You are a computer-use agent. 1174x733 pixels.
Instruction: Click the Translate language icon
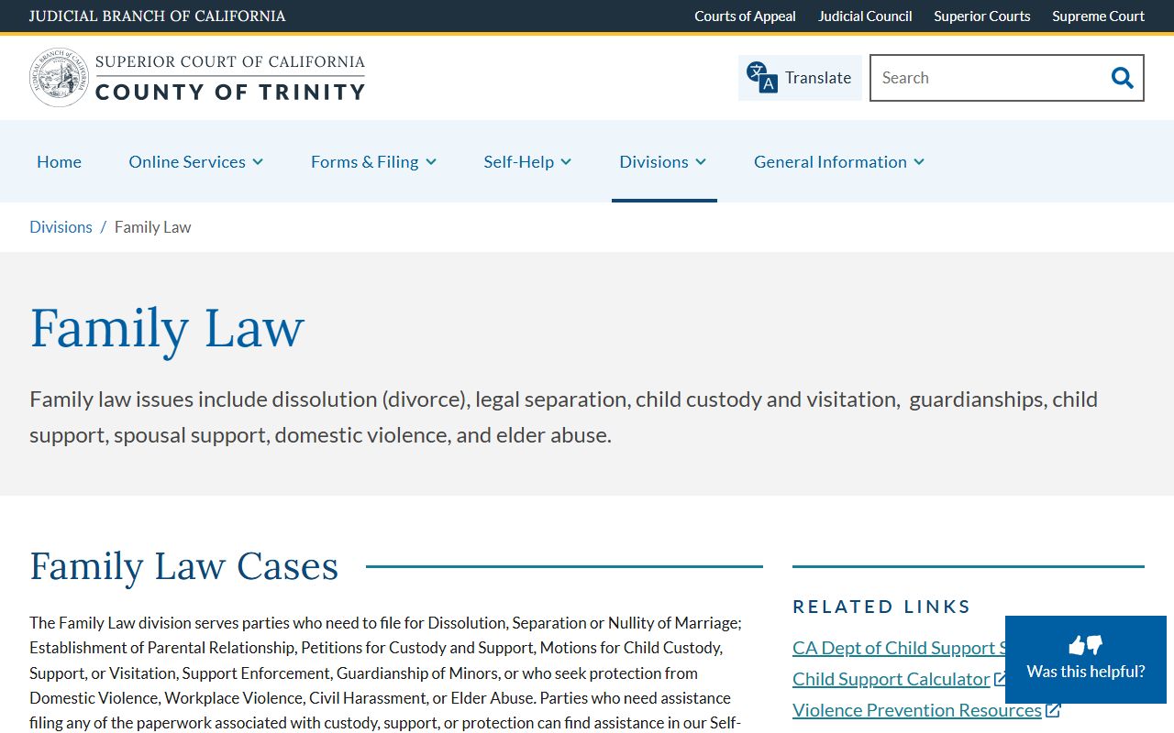coord(761,78)
